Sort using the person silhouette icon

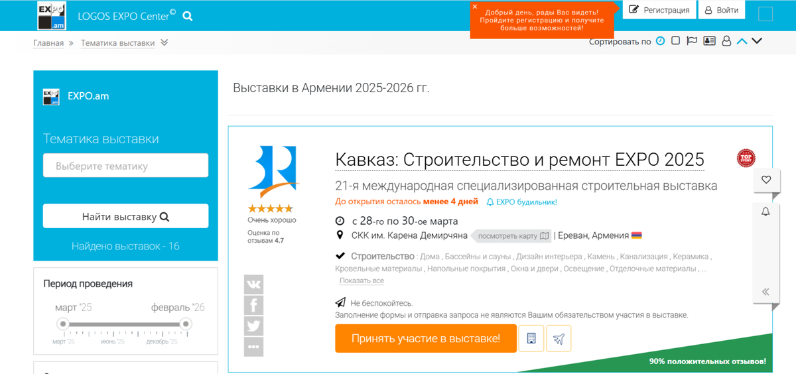click(x=726, y=41)
